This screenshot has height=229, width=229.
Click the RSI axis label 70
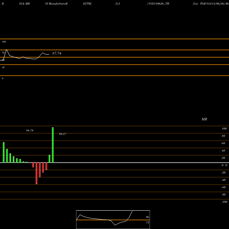[x=3, y=53]
